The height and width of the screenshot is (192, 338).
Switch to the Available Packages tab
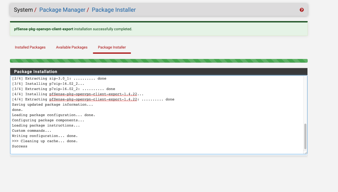[x=72, y=47]
